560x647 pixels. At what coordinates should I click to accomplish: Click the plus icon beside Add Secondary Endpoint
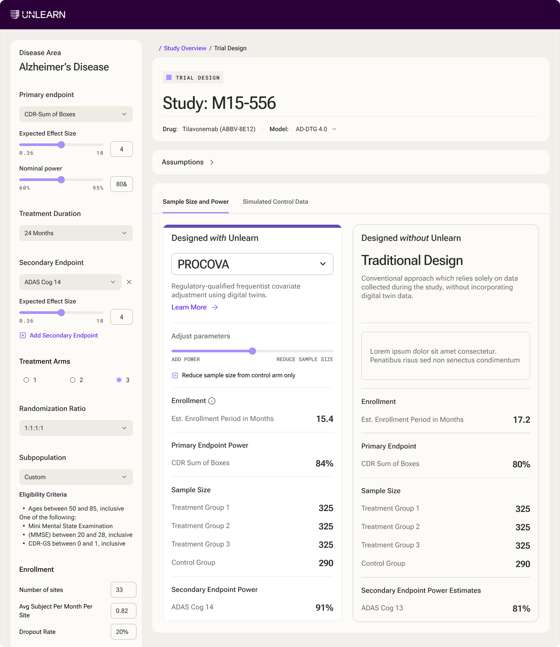[x=23, y=335]
